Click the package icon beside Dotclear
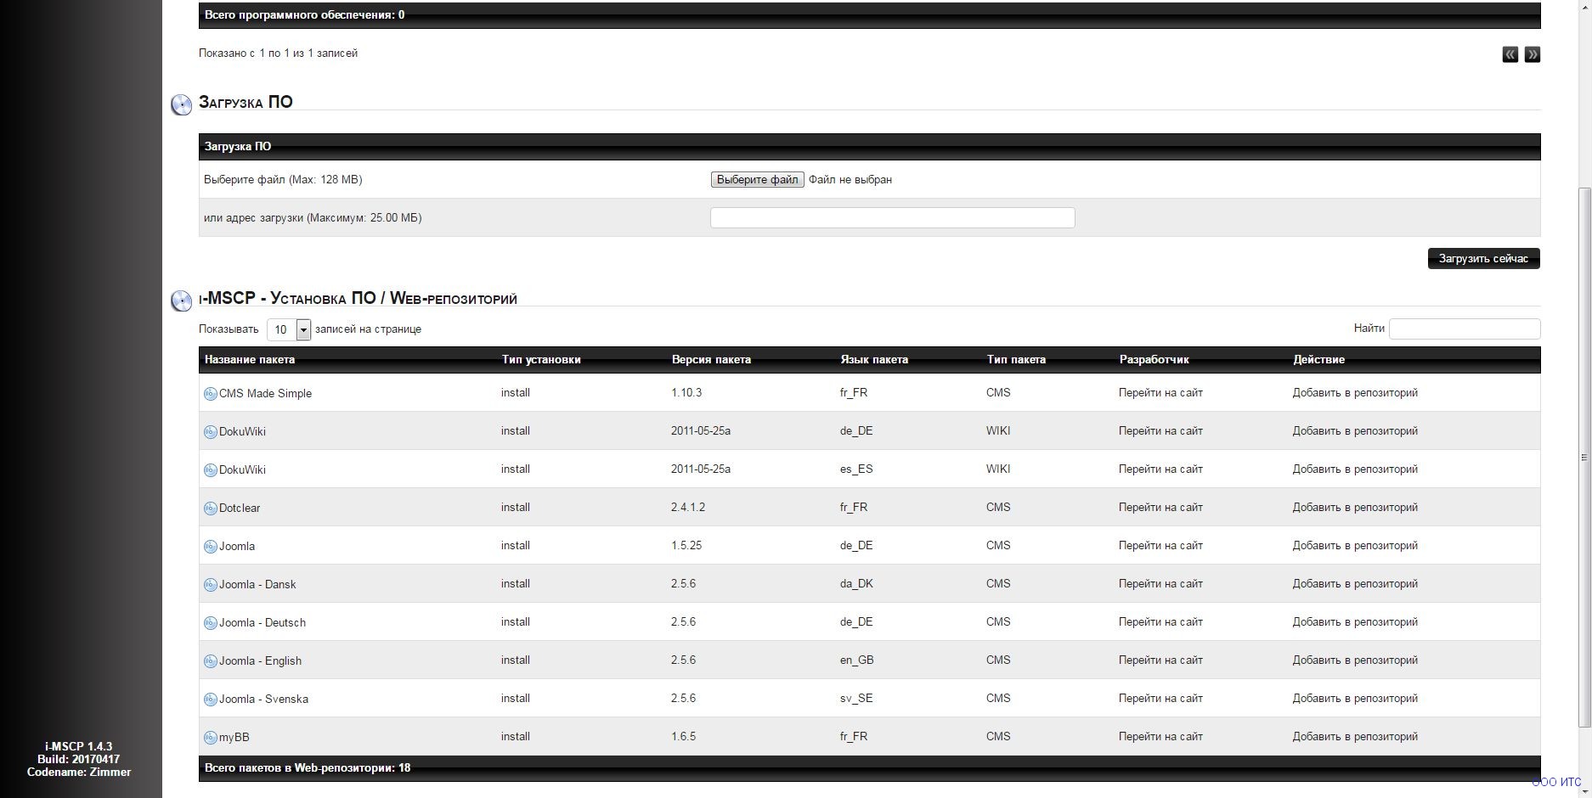This screenshot has height=798, width=1592. tap(211, 509)
